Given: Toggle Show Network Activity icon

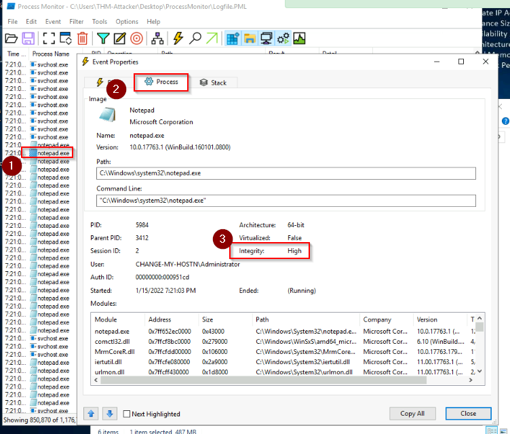Looking at the screenshot, I should click(267, 39).
